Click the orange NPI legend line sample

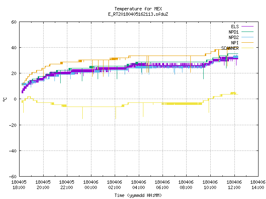[x=247, y=43]
